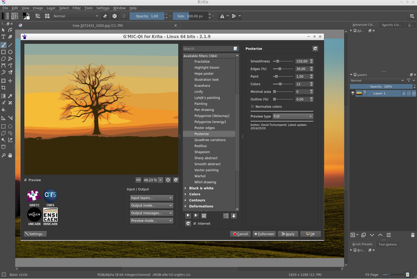The image size is (417, 279).
Task: Hide Layer 1 with eye icon
Action: coord(353,94)
